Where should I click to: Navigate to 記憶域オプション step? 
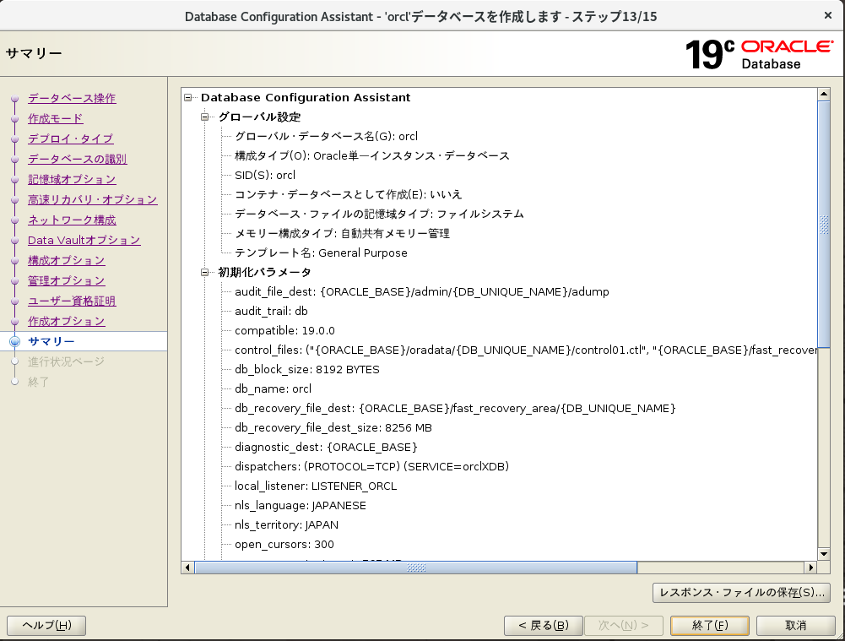point(72,179)
